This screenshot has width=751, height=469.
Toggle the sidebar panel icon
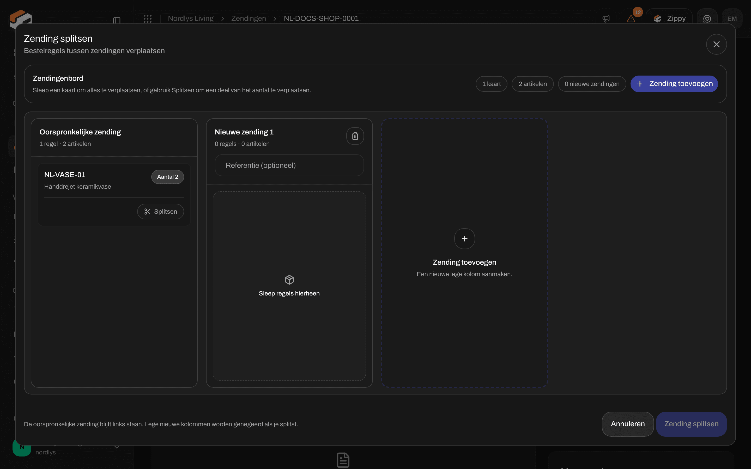pos(117,21)
